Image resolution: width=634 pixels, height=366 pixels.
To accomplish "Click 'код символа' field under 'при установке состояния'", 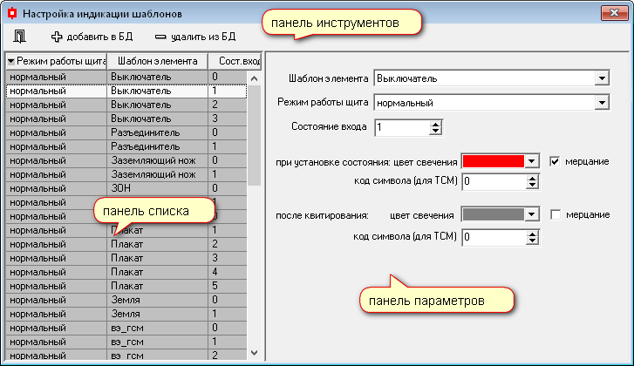I will (494, 181).
